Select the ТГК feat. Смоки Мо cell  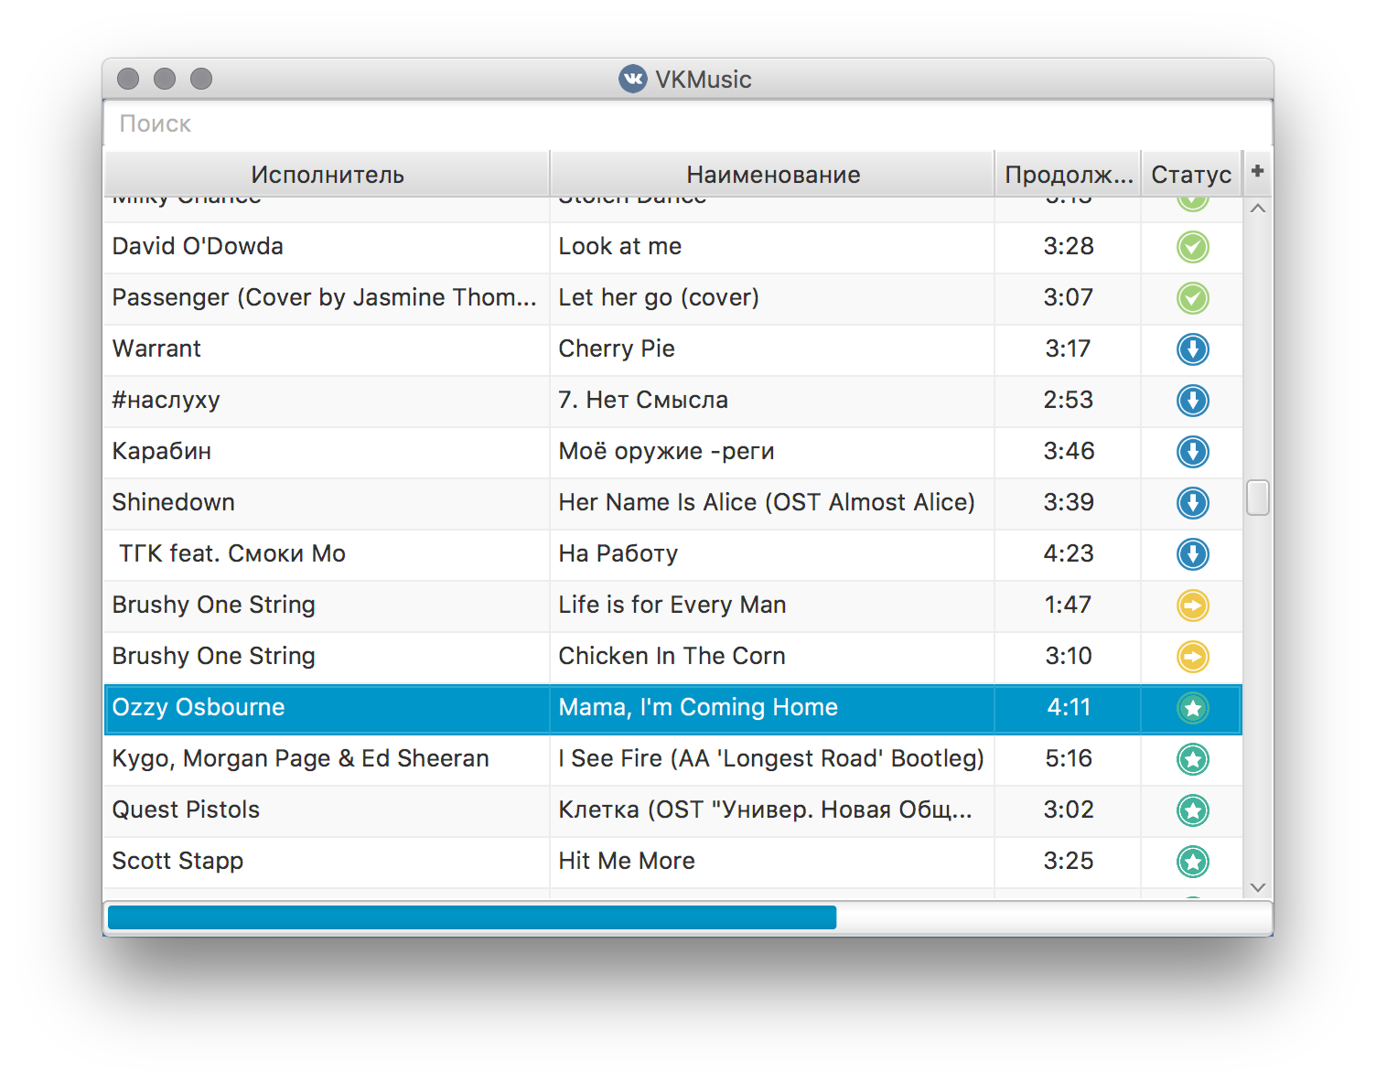tap(327, 554)
